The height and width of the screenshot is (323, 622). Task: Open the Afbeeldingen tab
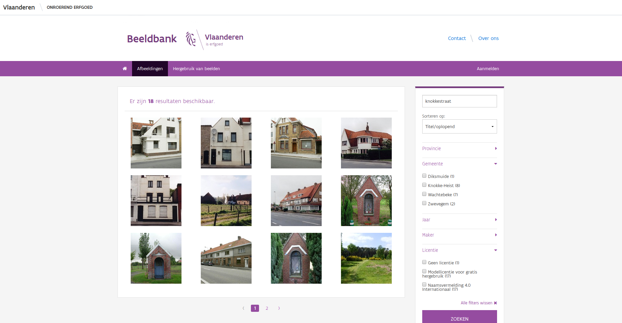pyautogui.click(x=150, y=68)
